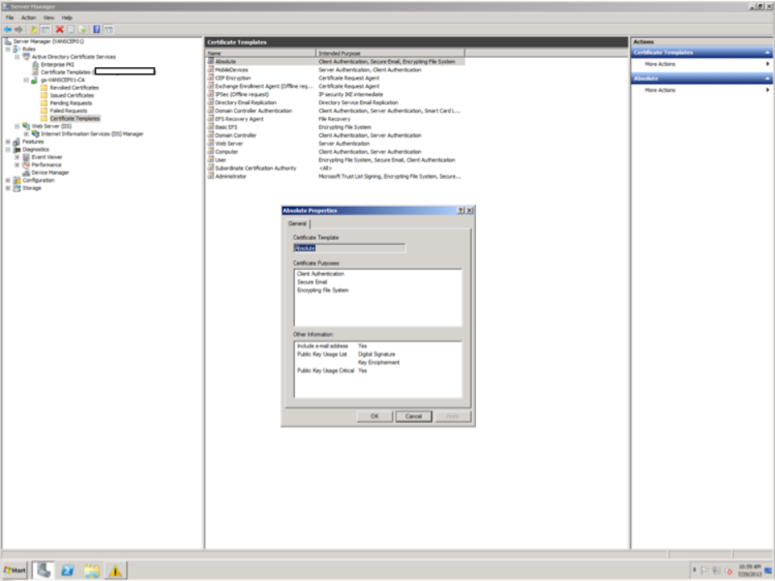Click Windows Explorer icon on the taskbar
This screenshot has height=581, width=775.
point(91,570)
